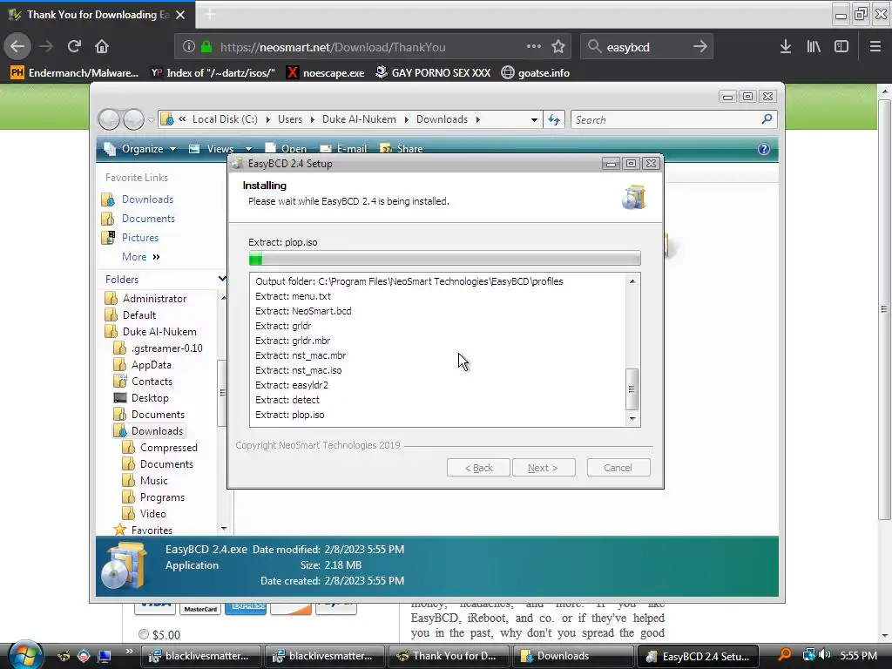Reload the page in Firefox
The image size is (892, 669).
coord(74,47)
